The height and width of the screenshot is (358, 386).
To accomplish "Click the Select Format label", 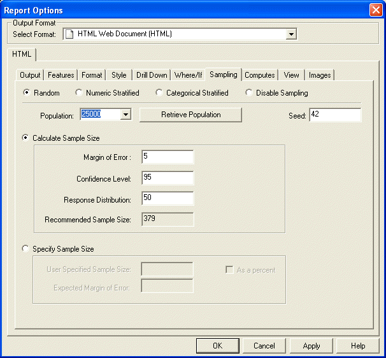I will [34, 34].
